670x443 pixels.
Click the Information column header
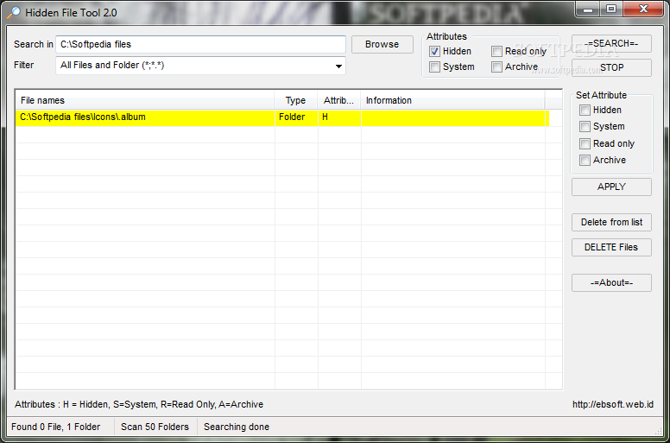[452, 100]
